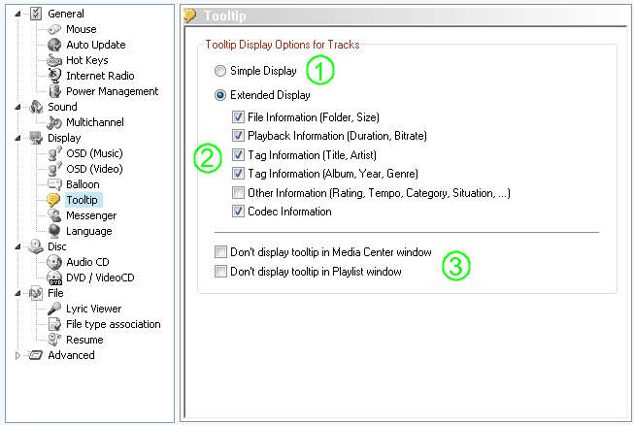Collapse the Disc tree node arrow
Screen dimensions: 634x425
pyautogui.click(x=17, y=246)
